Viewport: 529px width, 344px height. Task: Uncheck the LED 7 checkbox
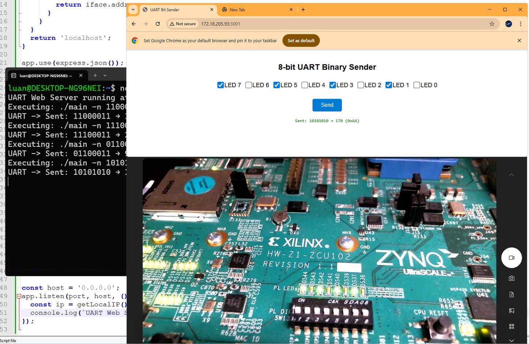tap(220, 85)
